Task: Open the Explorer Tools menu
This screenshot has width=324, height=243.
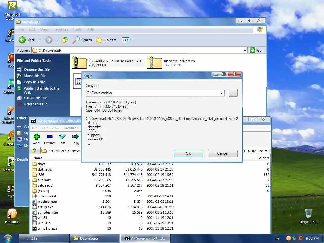Action: pyautogui.click(x=77, y=29)
